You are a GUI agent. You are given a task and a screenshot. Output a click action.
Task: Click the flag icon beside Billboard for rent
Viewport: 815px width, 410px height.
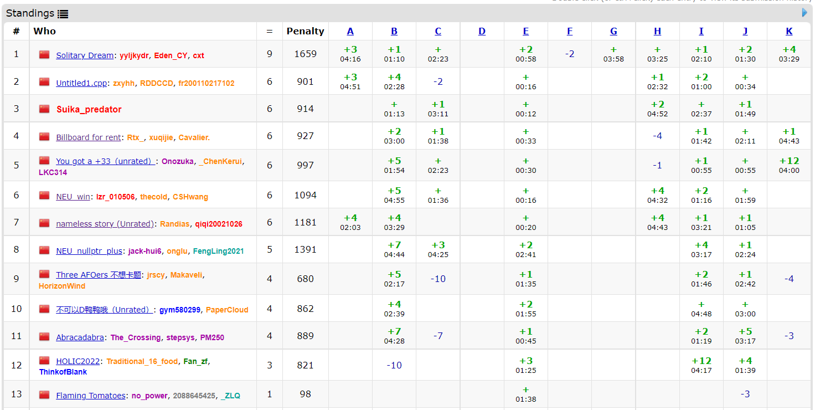[44, 136]
